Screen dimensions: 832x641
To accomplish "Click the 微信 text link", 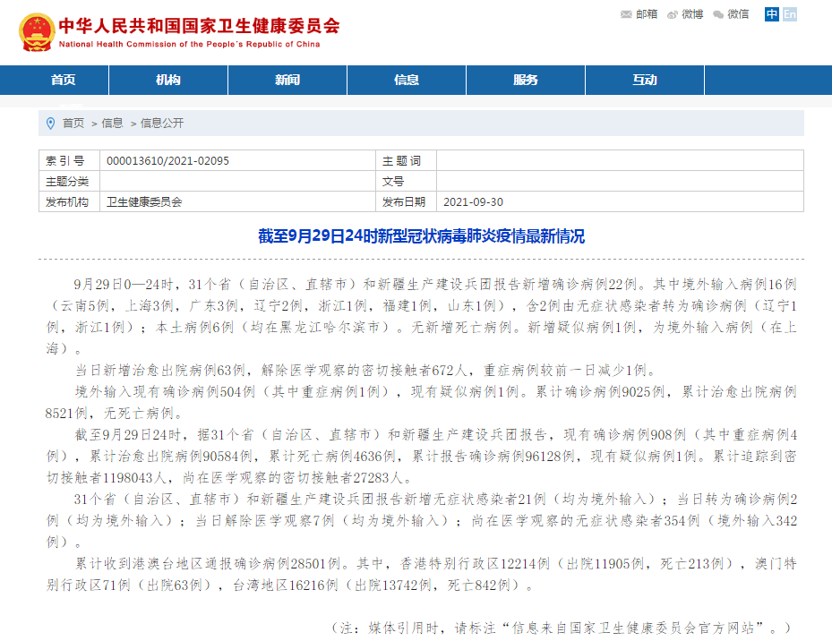I will point(738,14).
